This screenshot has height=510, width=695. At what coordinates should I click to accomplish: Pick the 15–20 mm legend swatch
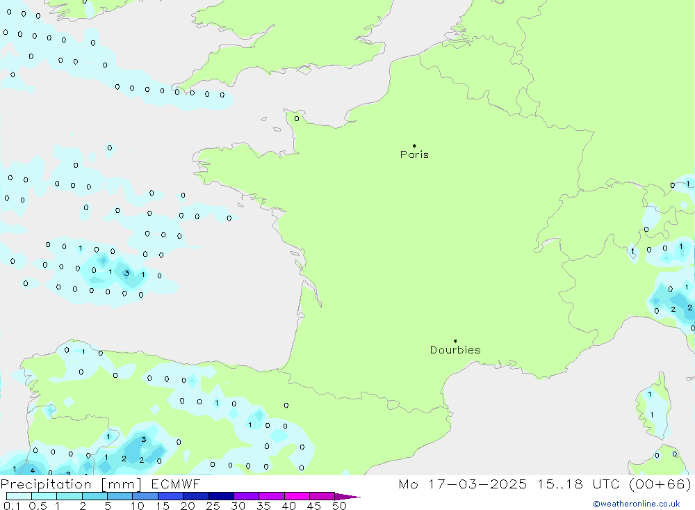[x=171, y=496]
